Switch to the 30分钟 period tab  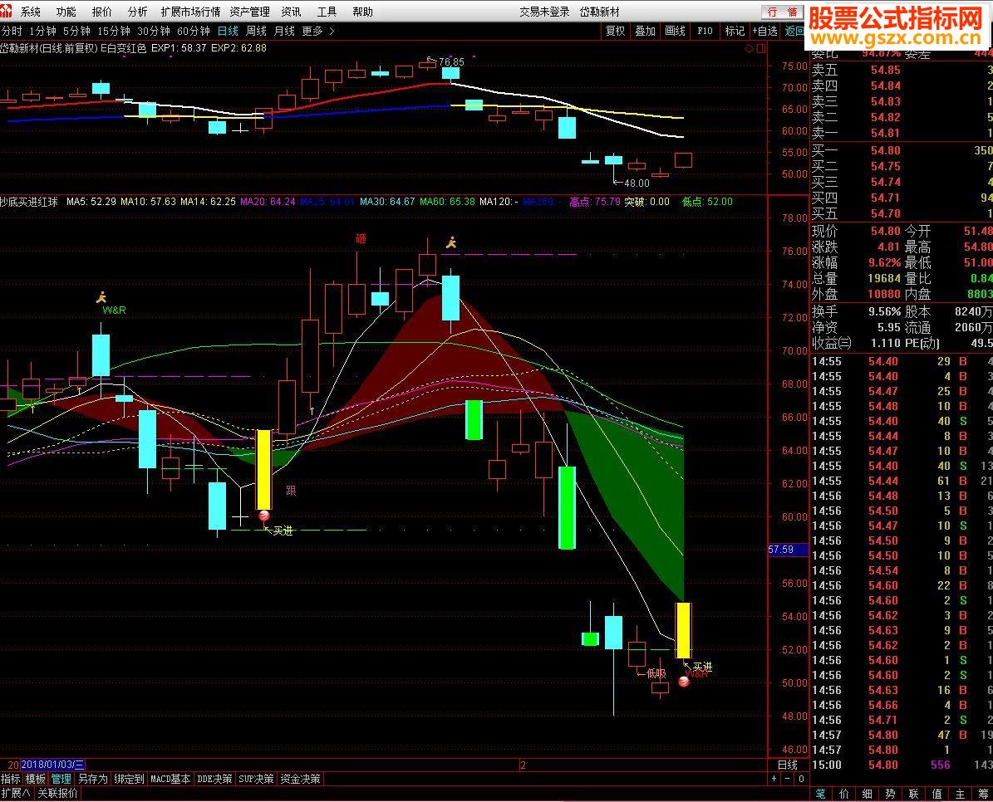pyautogui.click(x=154, y=31)
